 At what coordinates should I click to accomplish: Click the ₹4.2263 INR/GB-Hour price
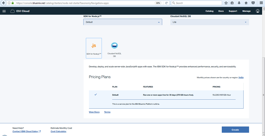pos(222,95)
